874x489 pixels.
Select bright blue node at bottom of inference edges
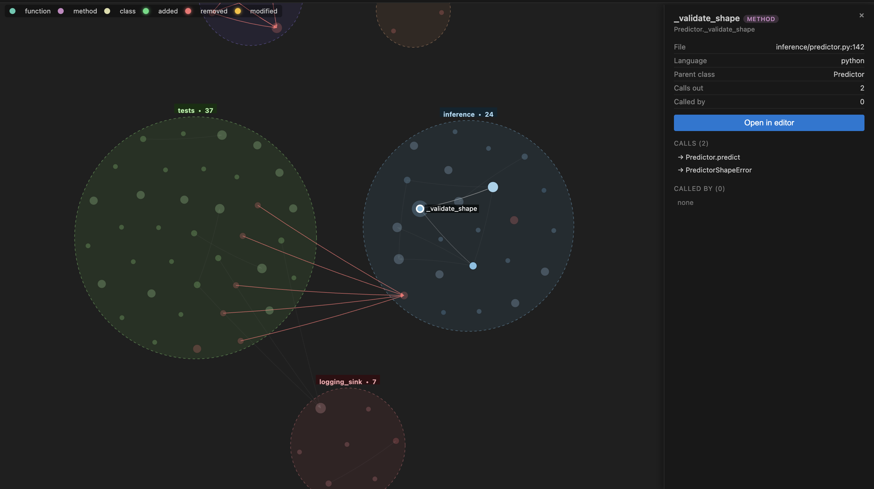tap(473, 266)
